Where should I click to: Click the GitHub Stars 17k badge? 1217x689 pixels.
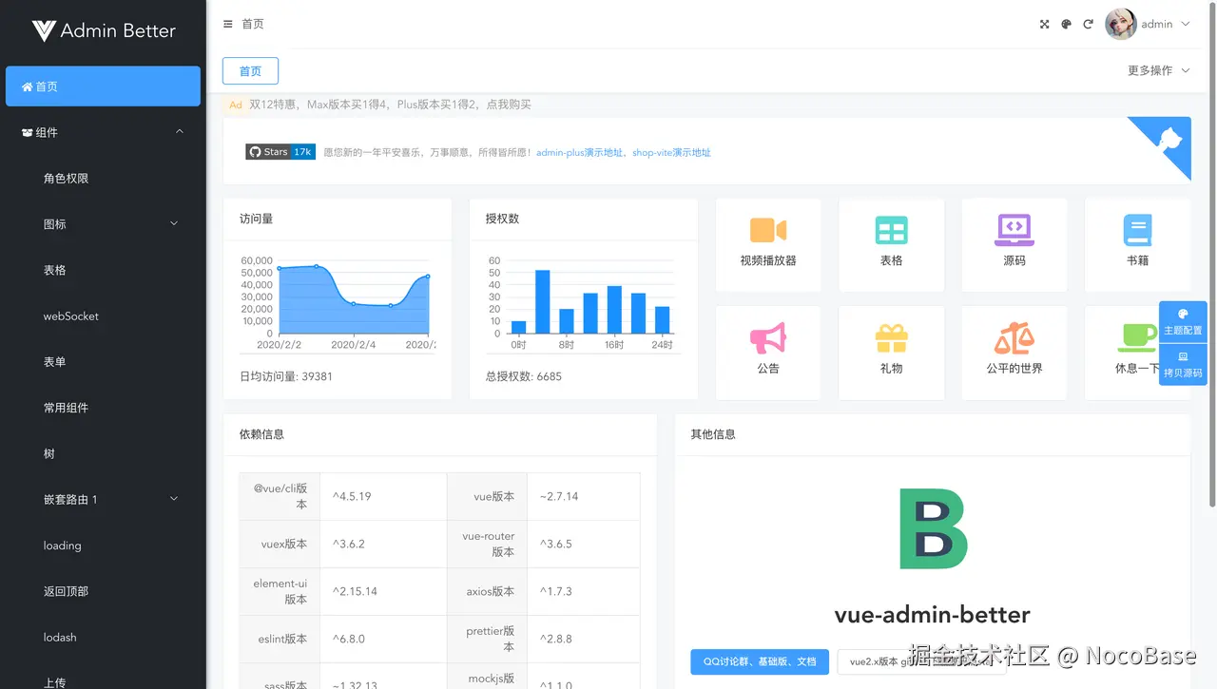(x=280, y=151)
